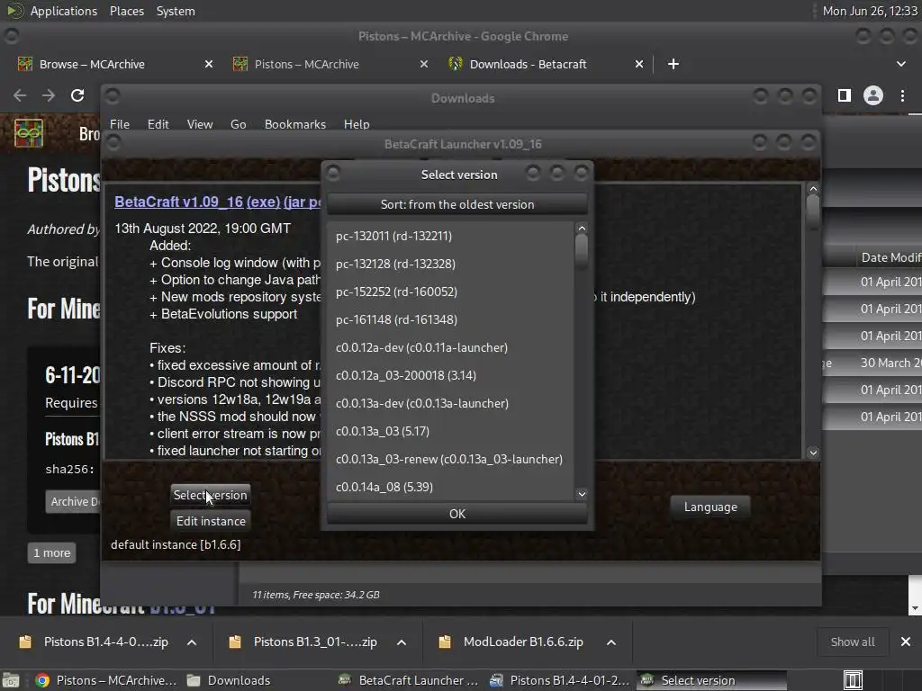Expand options for Pistons B1.3_01 zip download
The image size is (922, 691).
(x=402, y=642)
